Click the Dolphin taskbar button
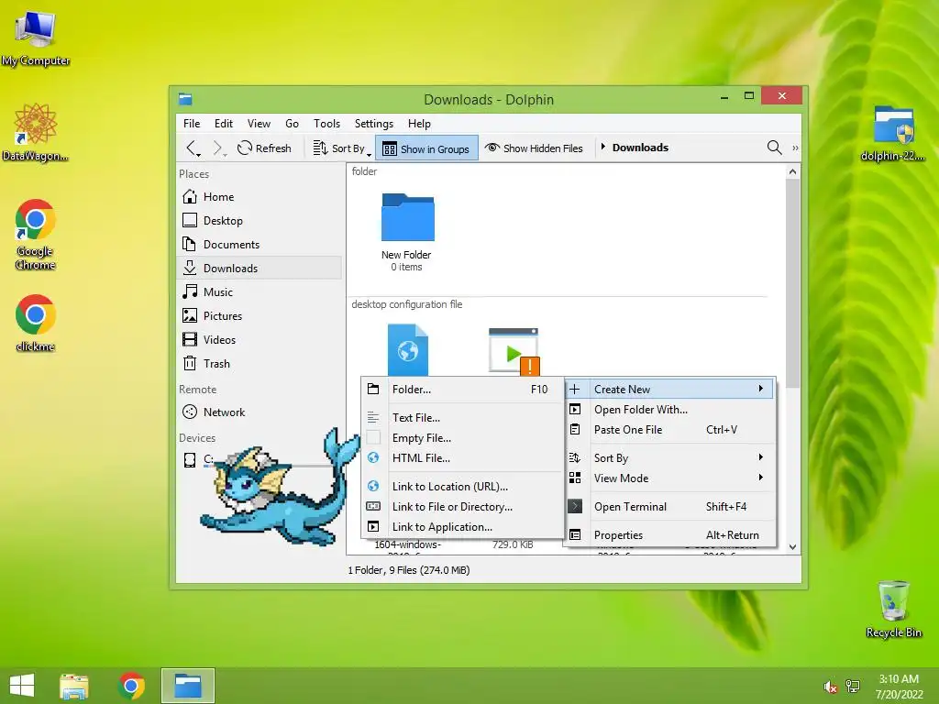939x704 pixels. point(187,686)
